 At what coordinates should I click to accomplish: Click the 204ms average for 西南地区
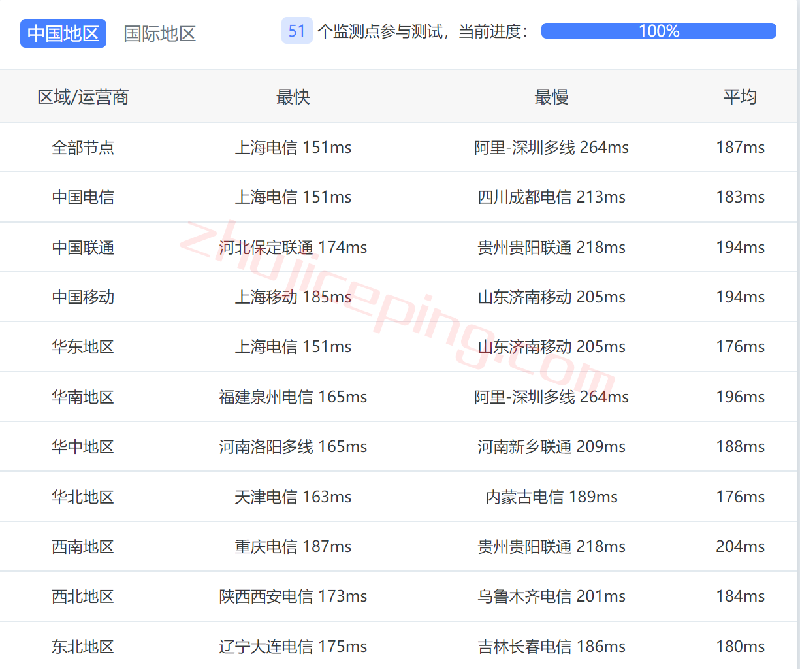[x=740, y=546]
